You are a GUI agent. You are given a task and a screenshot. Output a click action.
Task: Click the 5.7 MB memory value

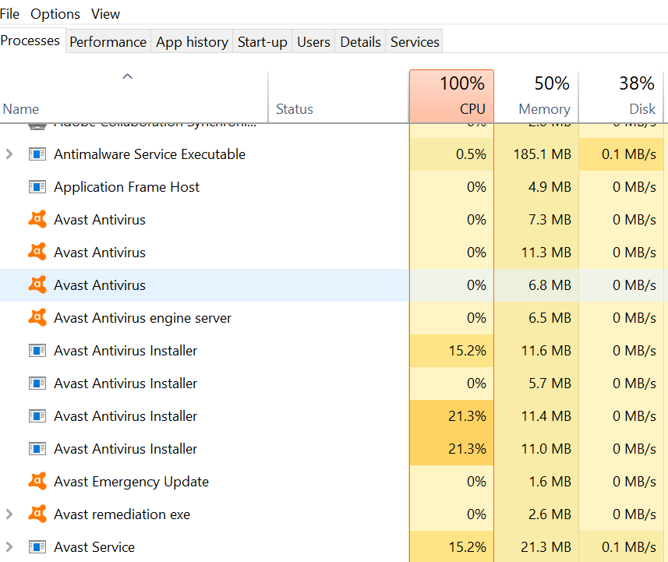(550, 384)
